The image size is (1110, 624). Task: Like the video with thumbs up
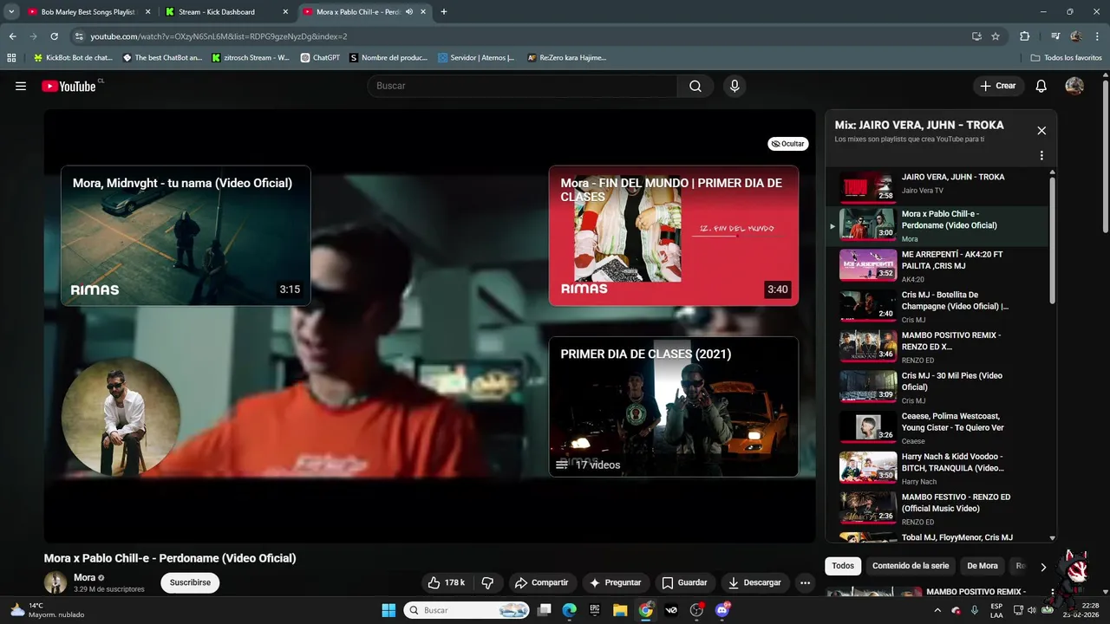pos(447,582)
